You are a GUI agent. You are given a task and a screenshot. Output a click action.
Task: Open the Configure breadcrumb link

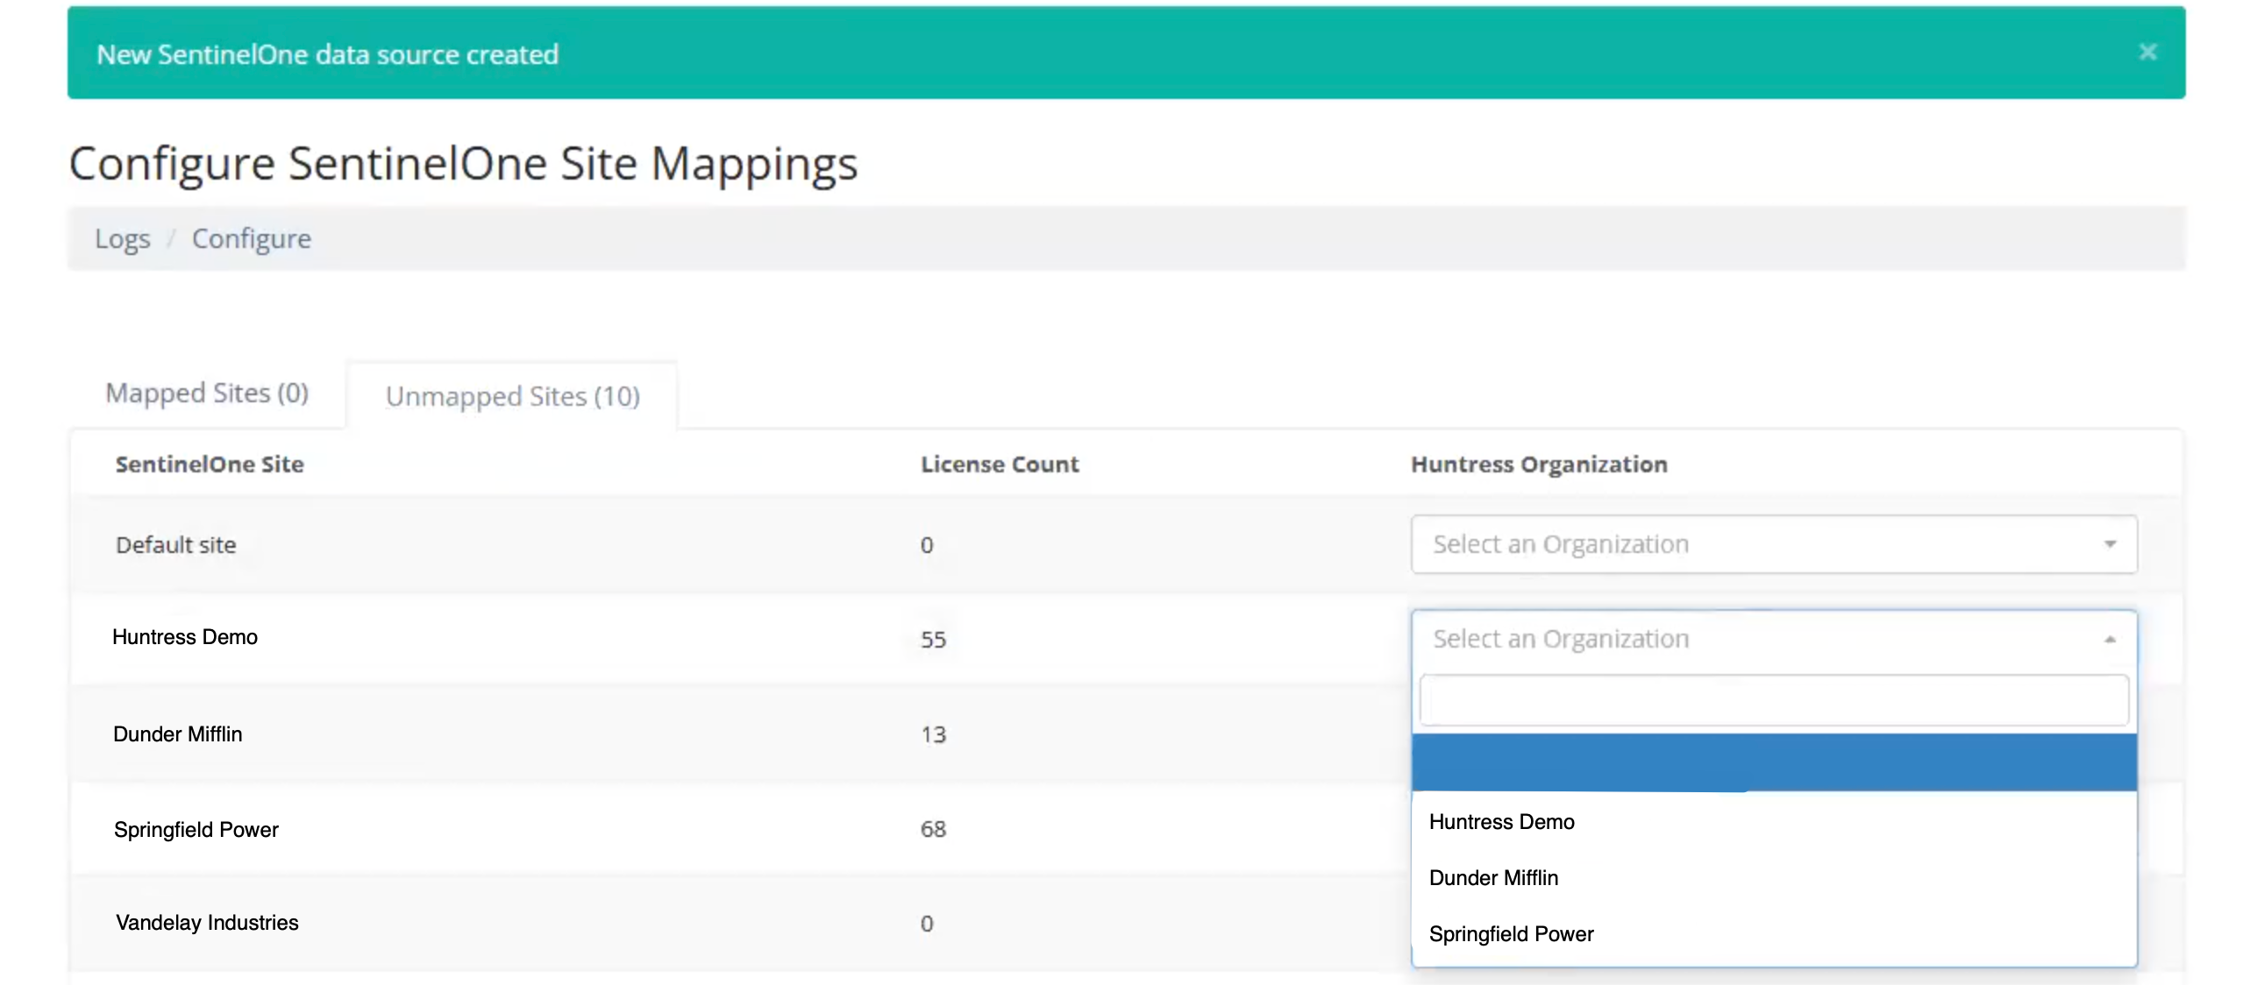(252, 238)
